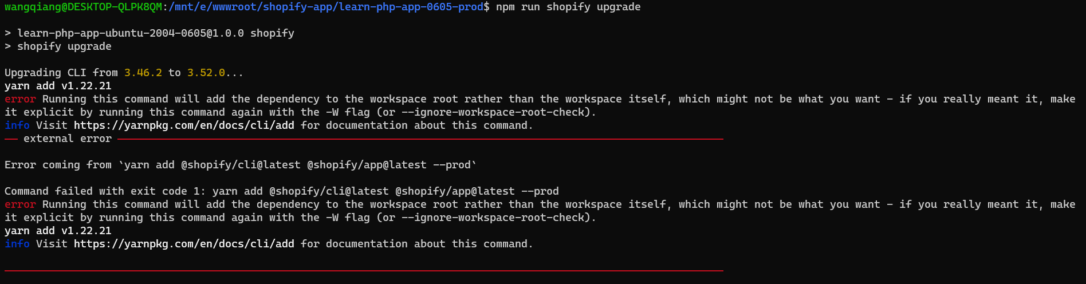Image resolution: width=1086 pixels, height=284 pixels.
Task: Click the second yarnpkg.com docs URL at bottom
Action: 184,244
